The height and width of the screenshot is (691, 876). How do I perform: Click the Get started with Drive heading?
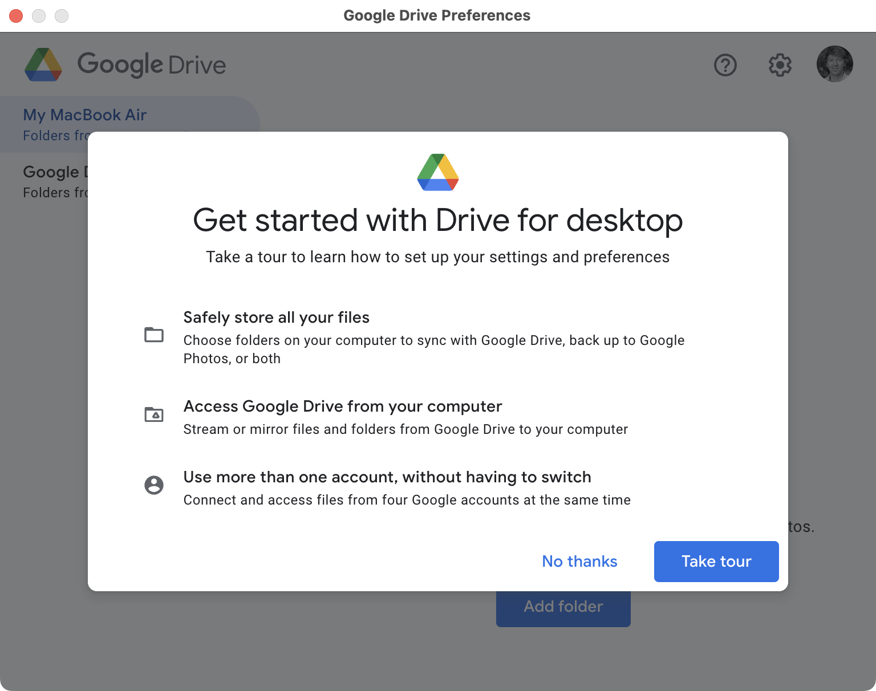click(x=437, y=220)
